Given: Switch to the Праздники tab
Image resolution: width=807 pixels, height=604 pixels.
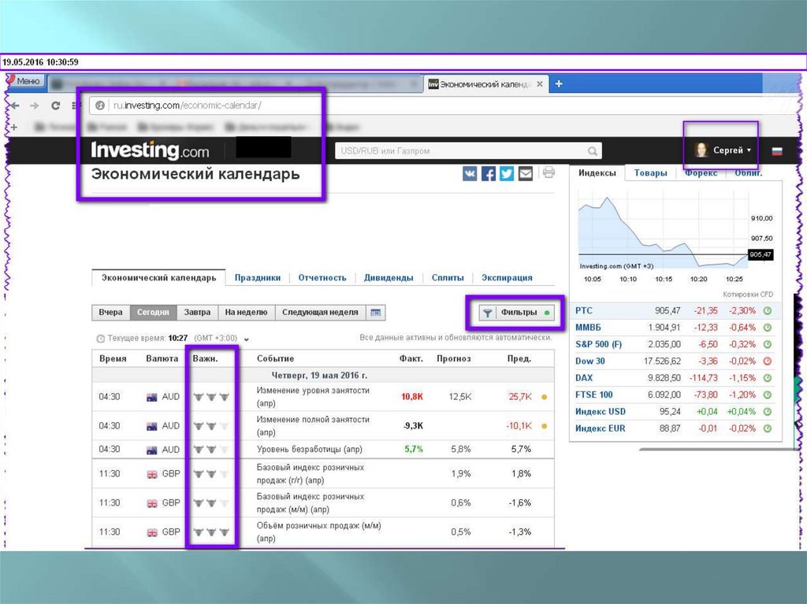Looking at the screenshot, I should click(257, 277).
